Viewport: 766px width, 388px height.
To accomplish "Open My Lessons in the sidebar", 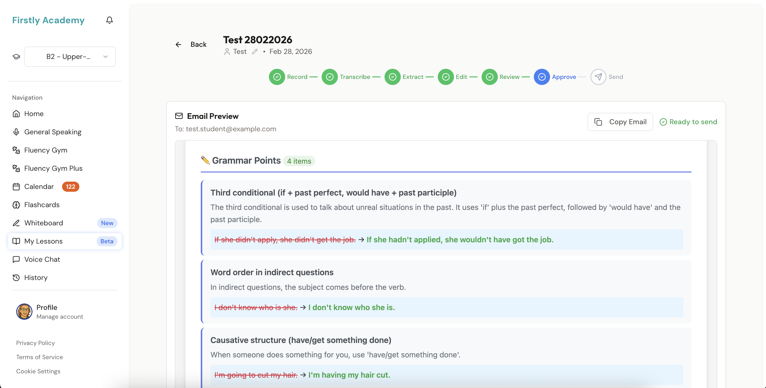I will (x=43, y=241).
